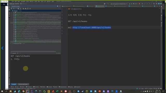The height and width of the screenshot is (93, 166).
Task: Expand the Unversioned Files node
Action: click(x=11, y=43)
